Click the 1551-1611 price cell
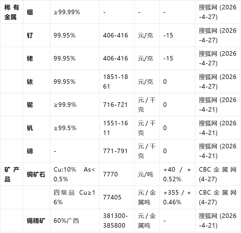 (x=115, y=128)
